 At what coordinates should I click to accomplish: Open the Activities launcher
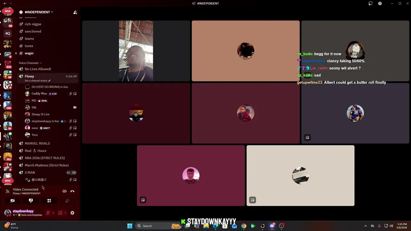(x=49, y=201)
